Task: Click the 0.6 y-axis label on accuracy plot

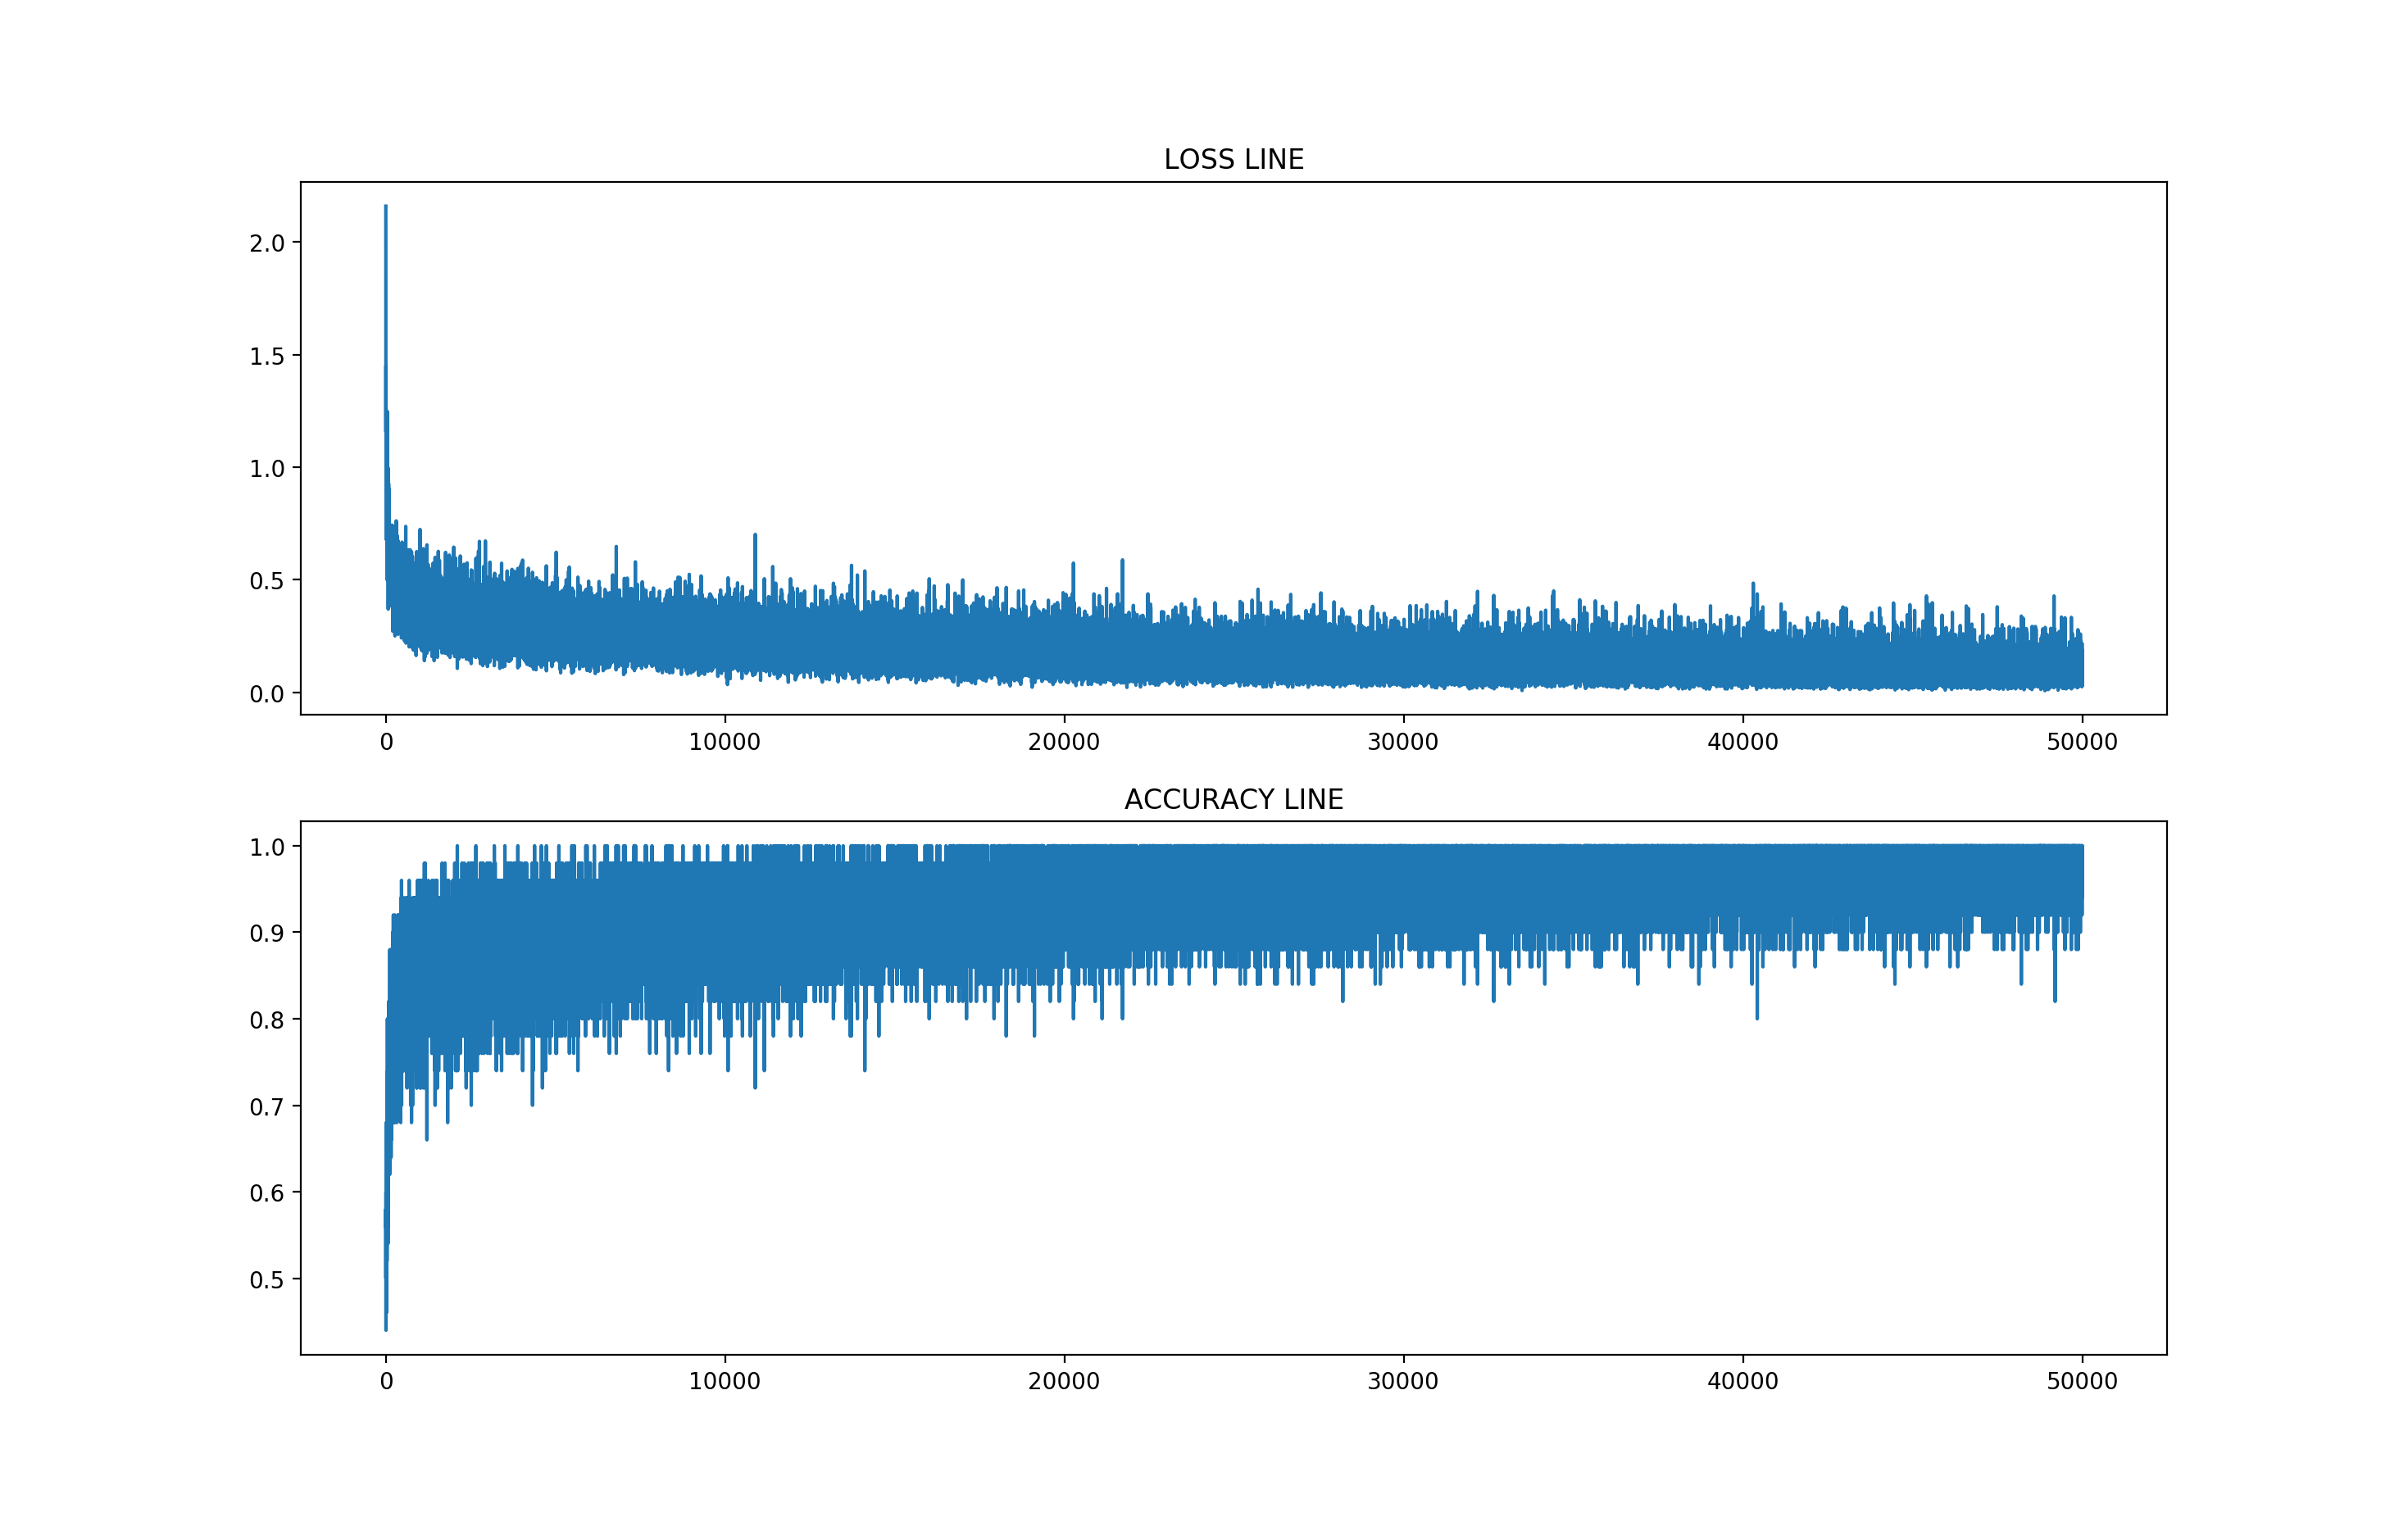Action: (267, 1193)
